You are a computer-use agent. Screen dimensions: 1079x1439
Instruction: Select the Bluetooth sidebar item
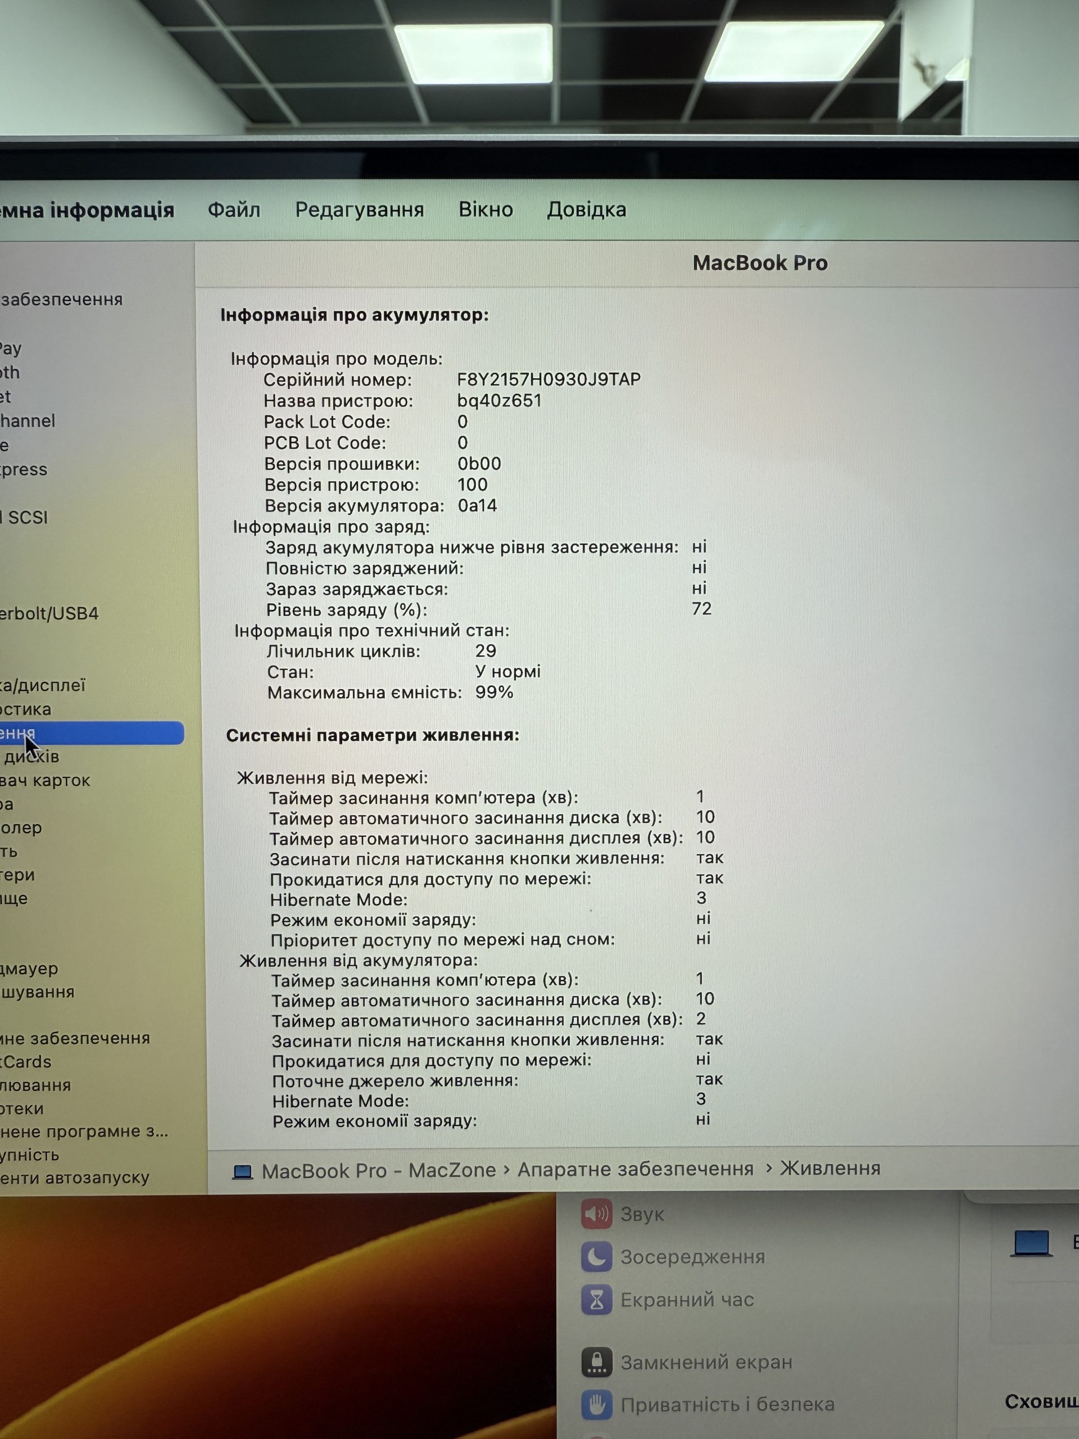[10, 373]
